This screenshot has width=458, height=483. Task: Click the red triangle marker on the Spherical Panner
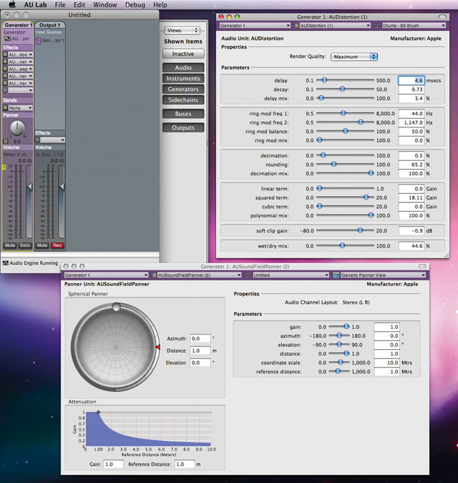click(158, 348)
